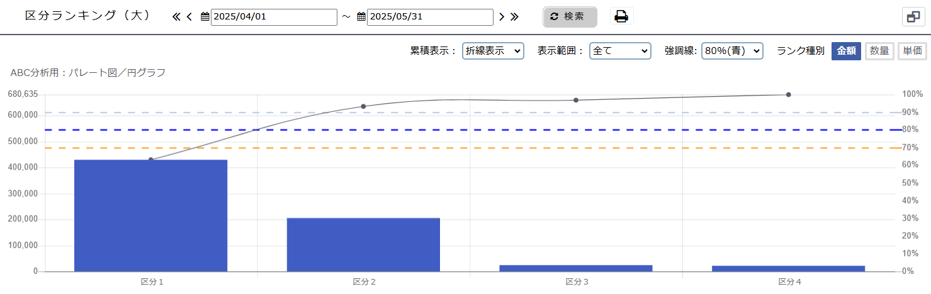Advance to next period with single-right arrow

pyautogui.click(x=502, y=17)
